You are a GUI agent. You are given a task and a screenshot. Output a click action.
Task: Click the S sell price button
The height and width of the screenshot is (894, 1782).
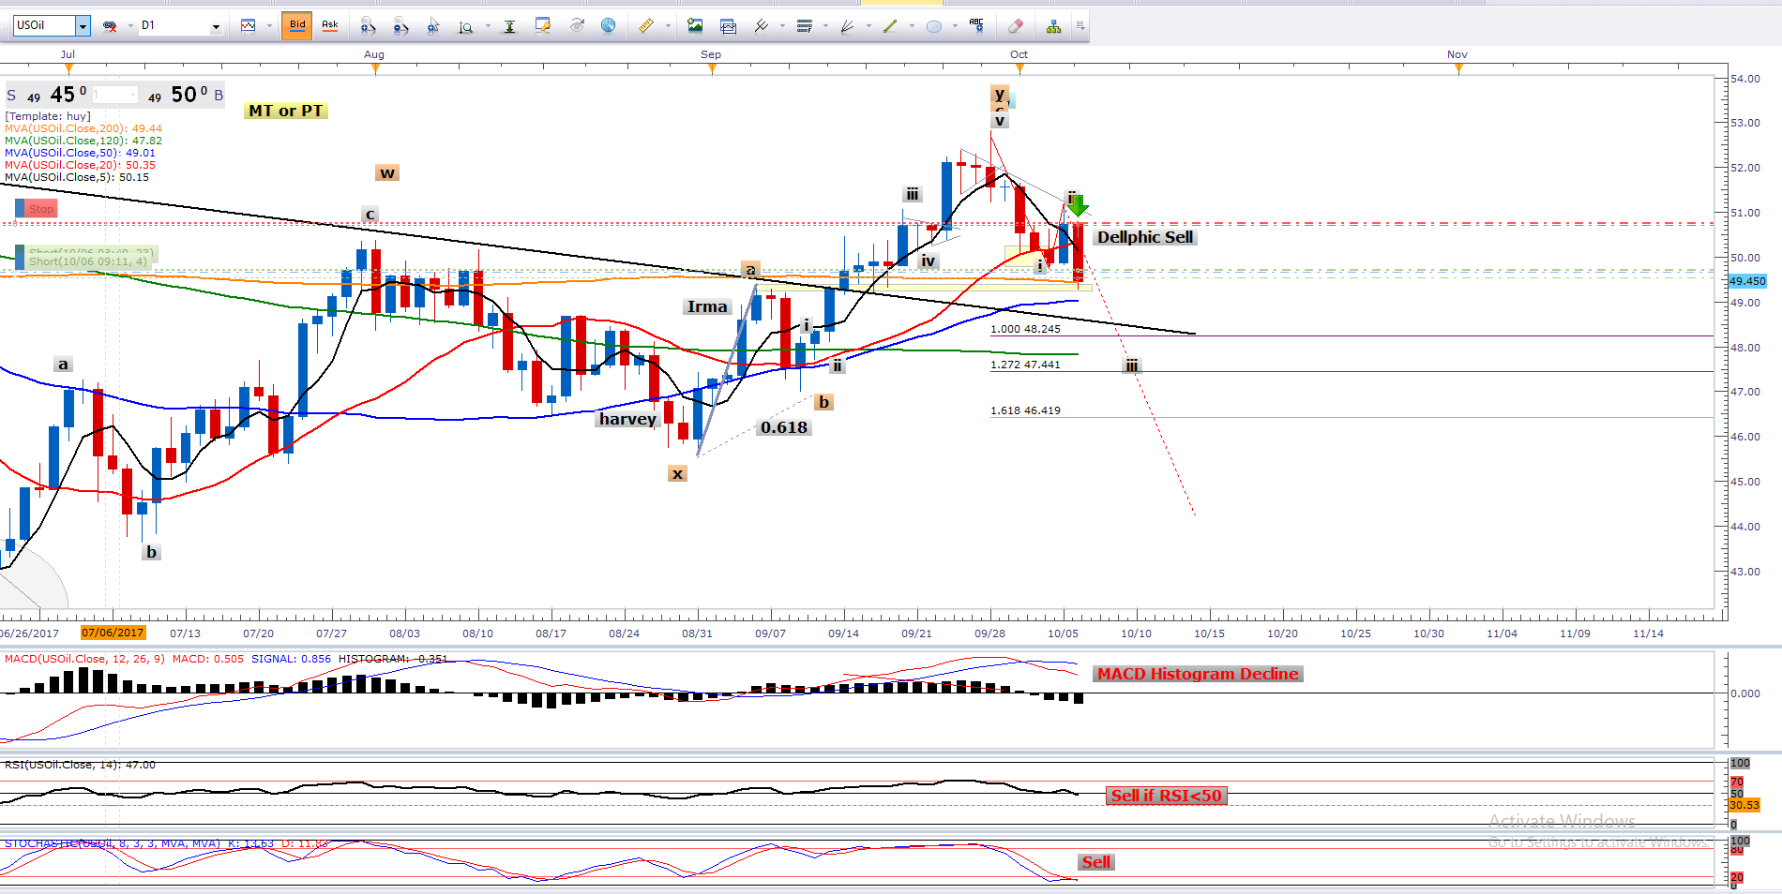tap(11, 96)
